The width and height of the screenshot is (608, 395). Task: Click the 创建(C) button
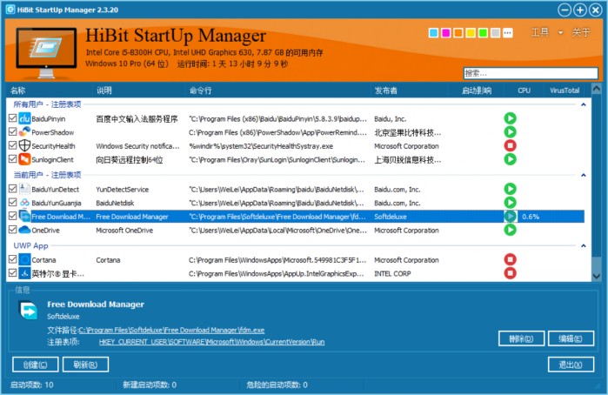point(36,365)
